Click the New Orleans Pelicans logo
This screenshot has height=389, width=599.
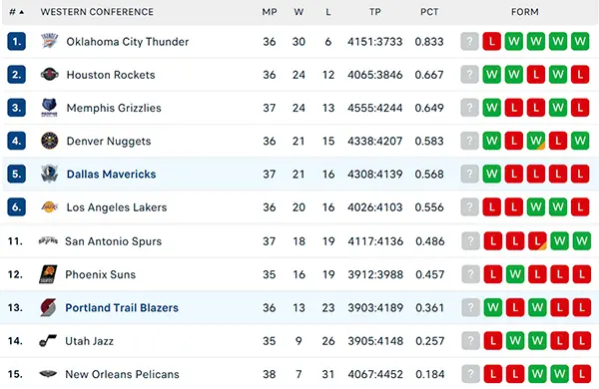tap(48, 374)
